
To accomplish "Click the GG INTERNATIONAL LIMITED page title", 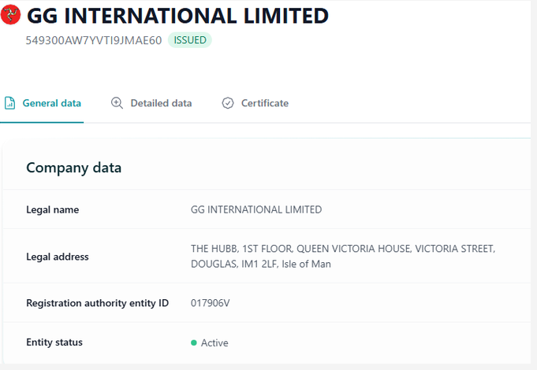I will [177, 15].
